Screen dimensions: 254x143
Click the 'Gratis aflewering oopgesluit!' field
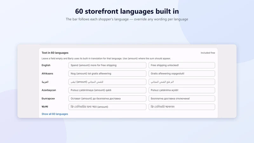pos(182,73)
